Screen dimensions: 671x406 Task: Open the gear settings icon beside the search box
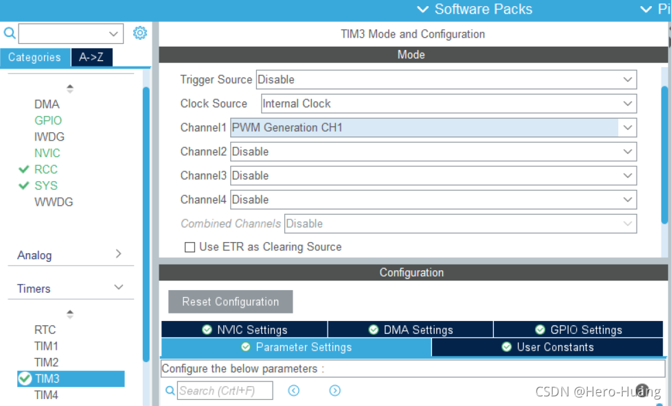tap(140, 33)
